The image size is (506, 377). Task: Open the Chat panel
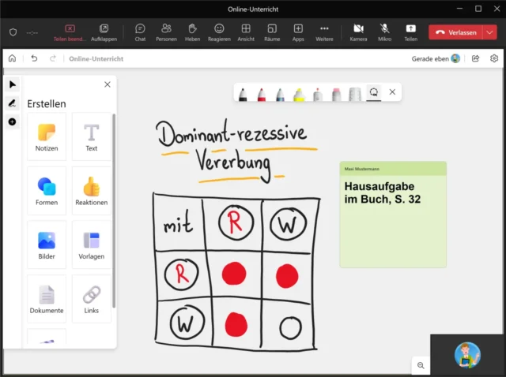(140, 32)
